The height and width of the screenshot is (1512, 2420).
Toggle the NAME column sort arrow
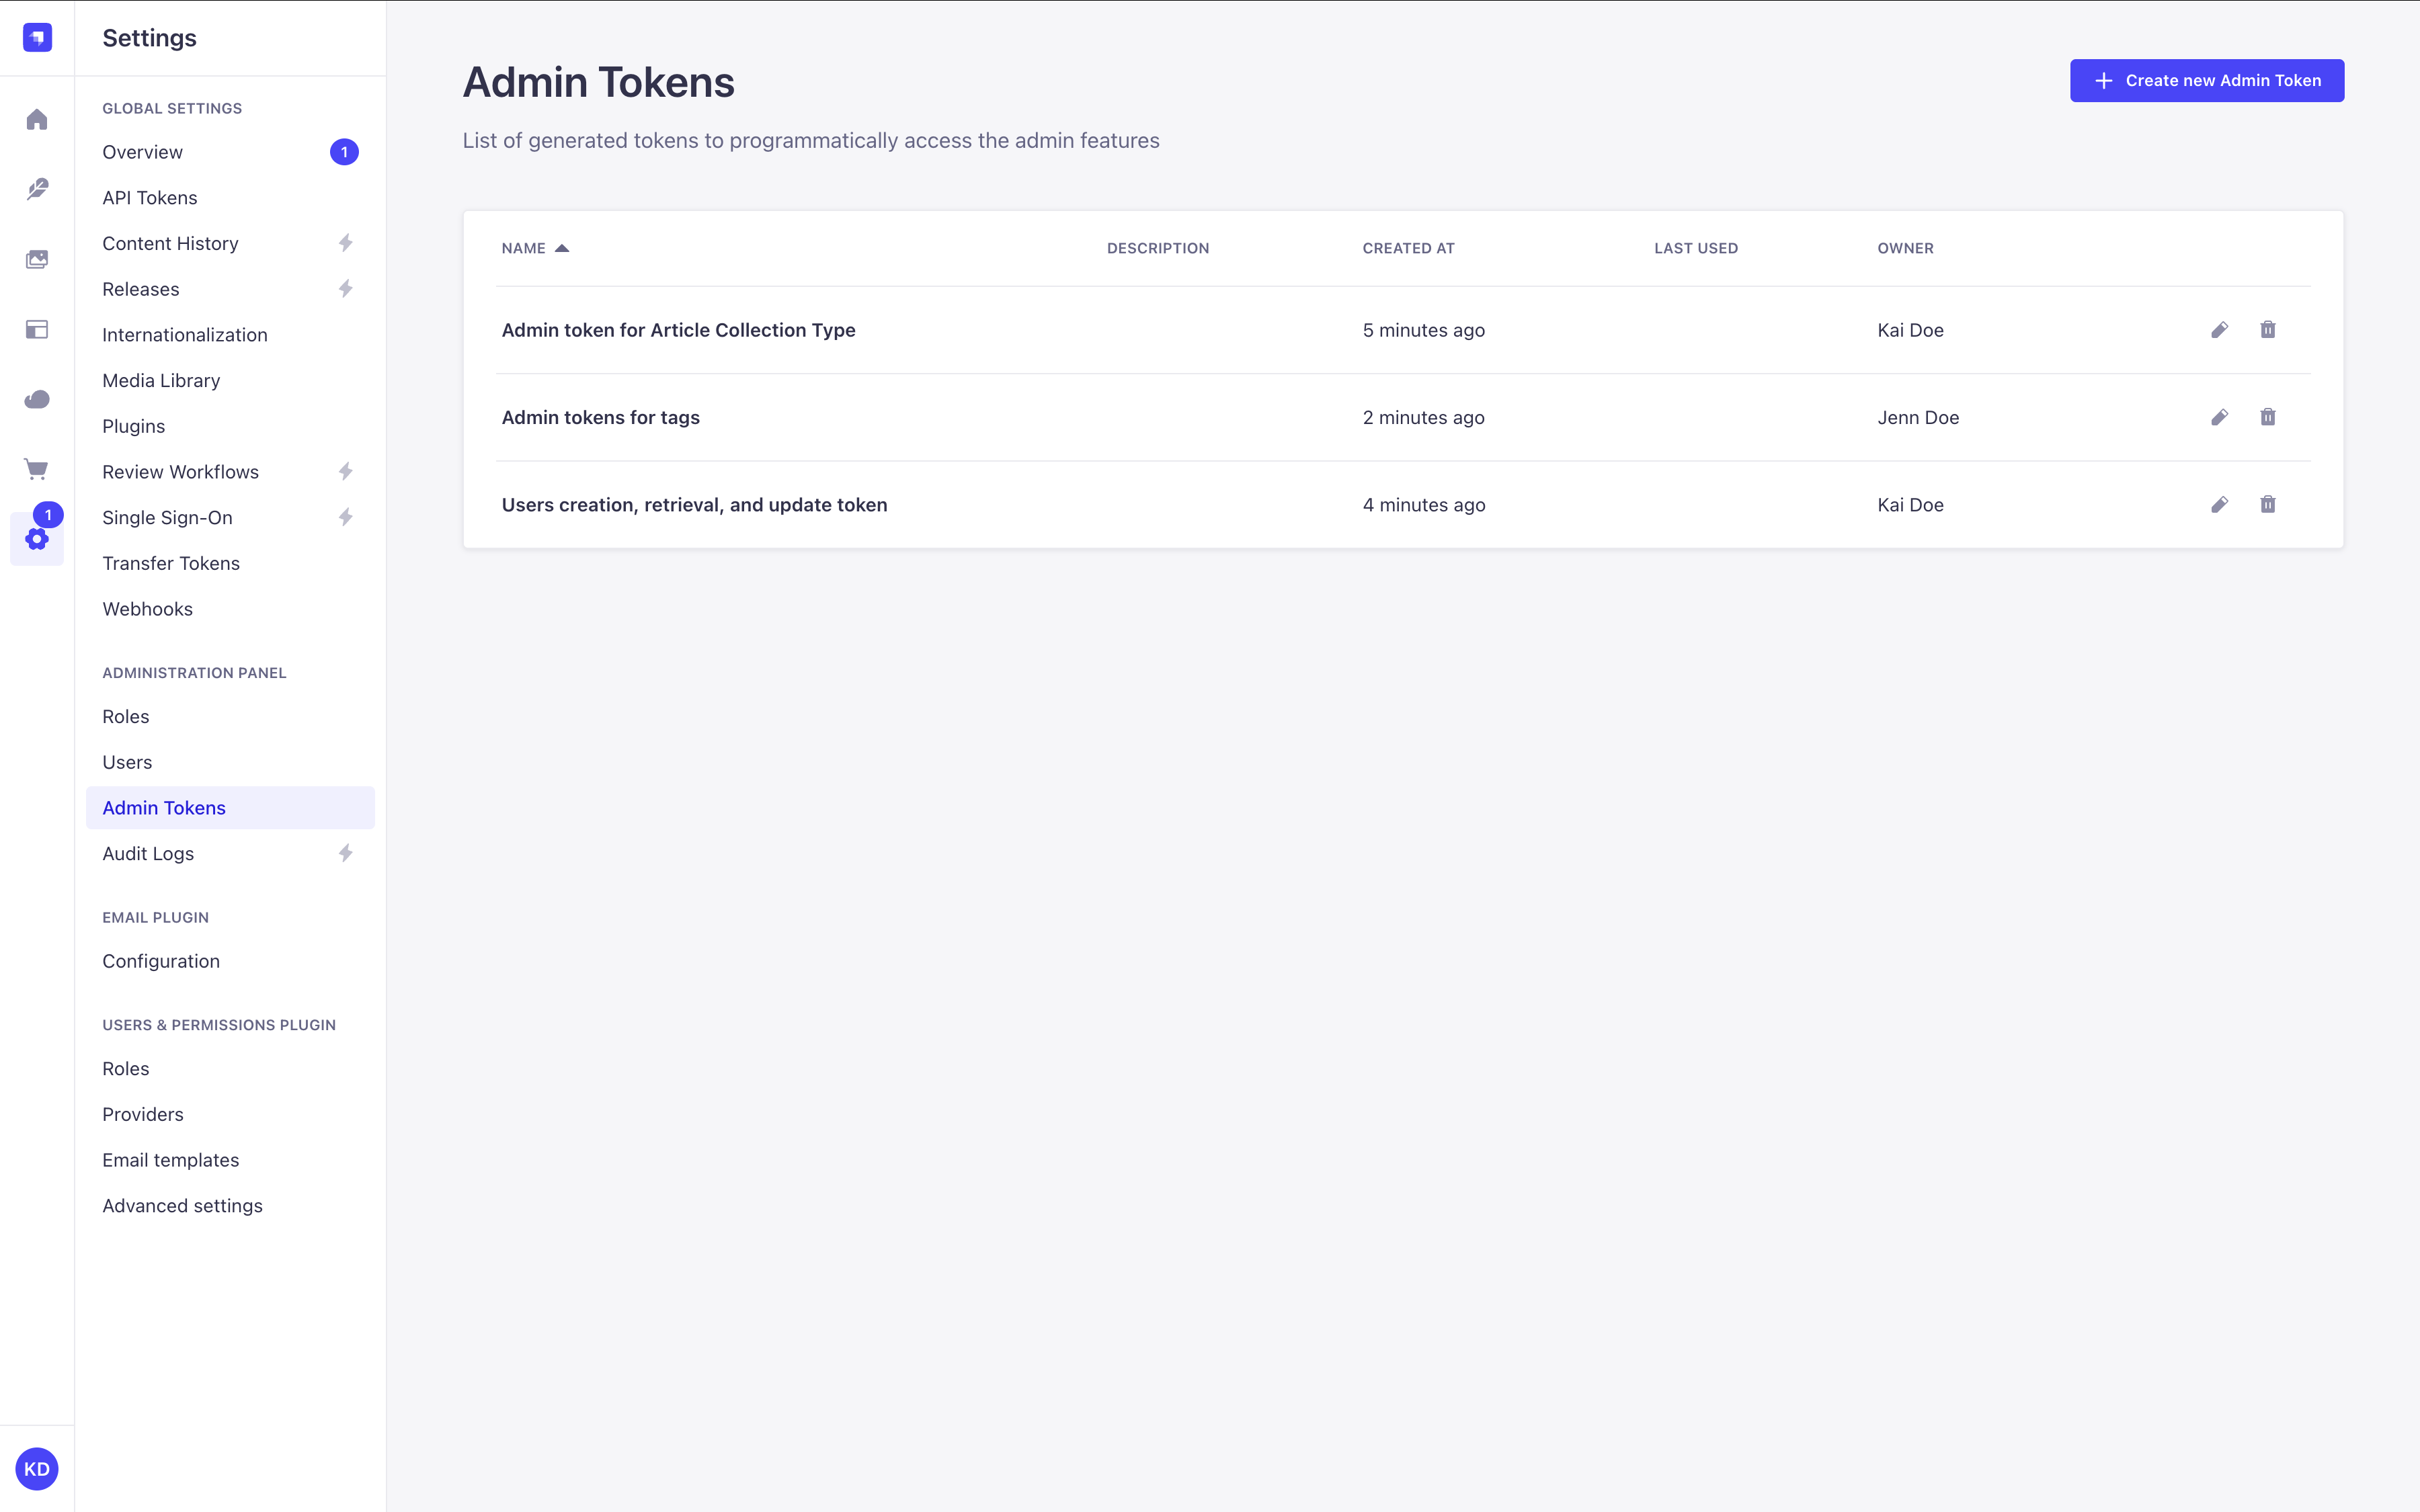click(562, 247)
